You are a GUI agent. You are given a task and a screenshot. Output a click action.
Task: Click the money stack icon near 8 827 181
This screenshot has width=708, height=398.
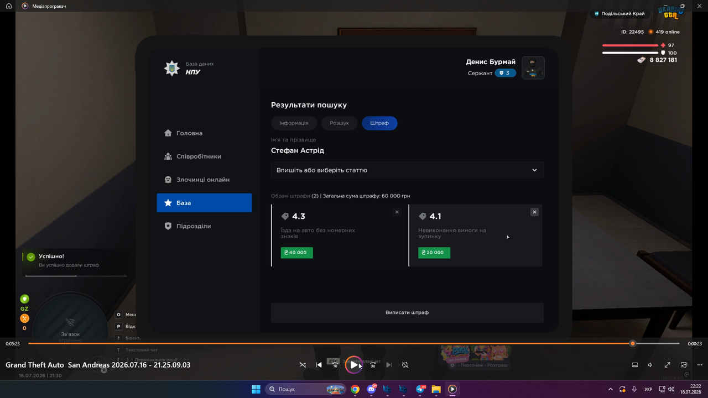coord(642,60)
